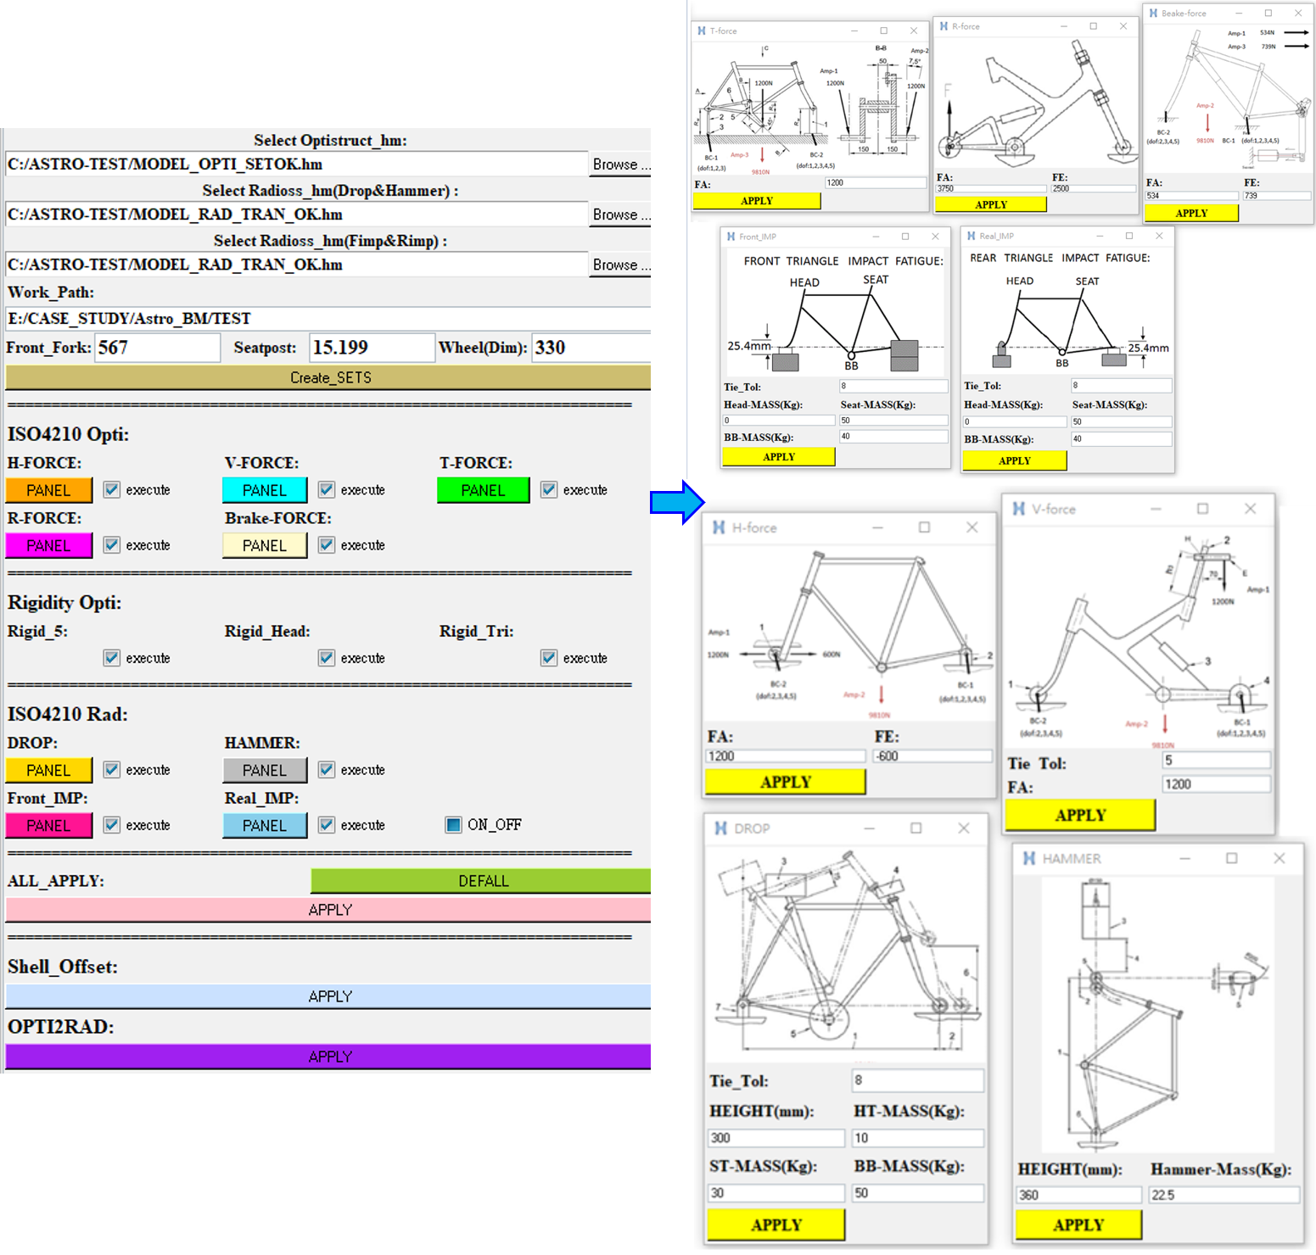Toggle the ON_OFF checkbox
Screen dimensions: 1316x1255
(453, 825)
